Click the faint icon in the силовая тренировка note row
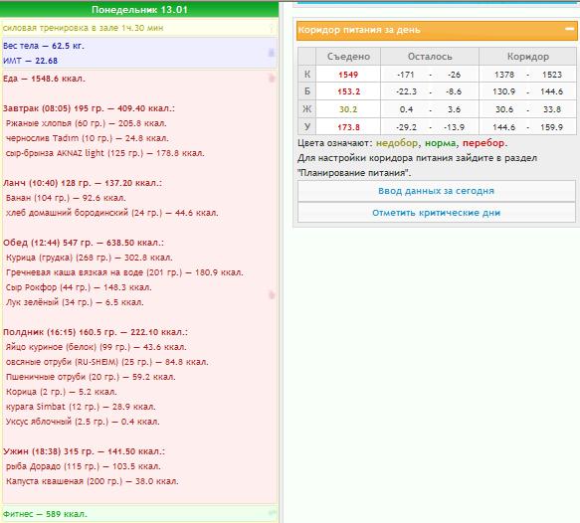 pos(272,28)
